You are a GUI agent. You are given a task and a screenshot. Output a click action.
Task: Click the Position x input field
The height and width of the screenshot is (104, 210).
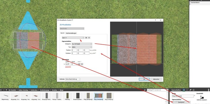click(x=74, y=50)
